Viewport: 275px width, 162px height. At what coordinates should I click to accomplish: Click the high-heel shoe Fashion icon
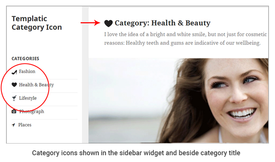(14, 72)
